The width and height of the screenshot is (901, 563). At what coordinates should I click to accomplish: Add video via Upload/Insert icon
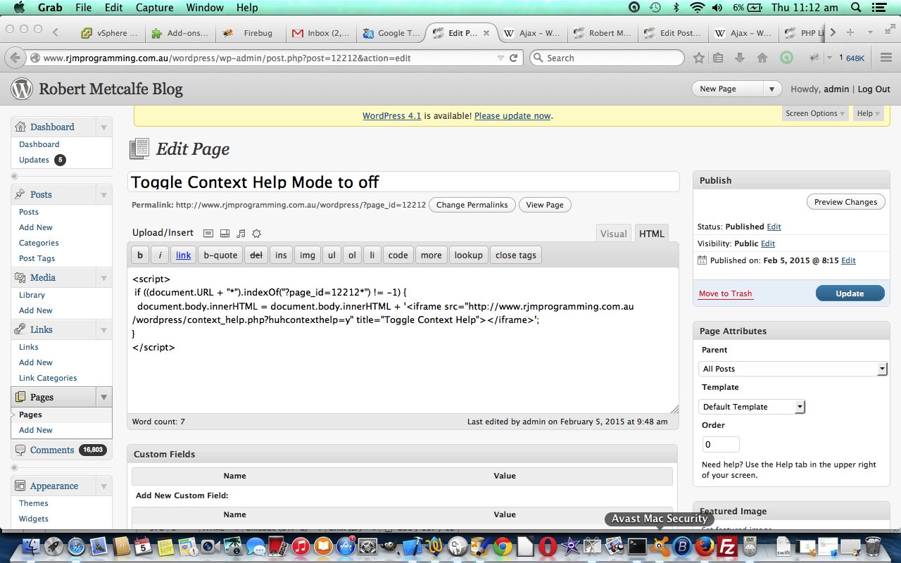pos(225,233)
